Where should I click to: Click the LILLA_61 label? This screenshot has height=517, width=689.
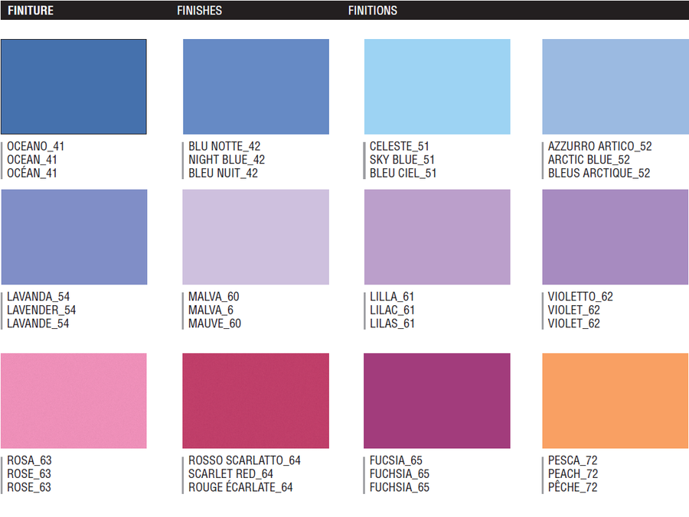(392, 297)
